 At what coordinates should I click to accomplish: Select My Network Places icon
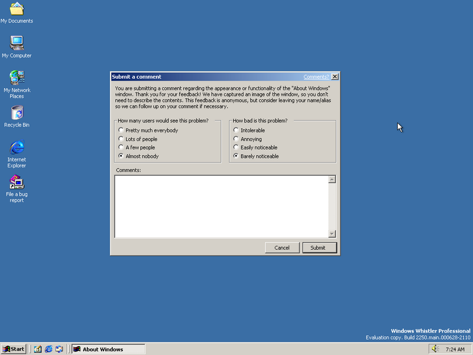(x=17, y=85)
